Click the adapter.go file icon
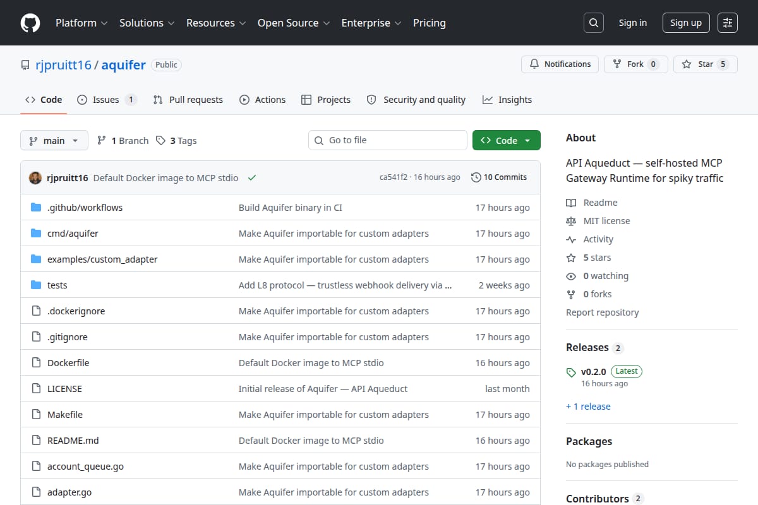Screen dimensions: 758x505 coord(36,492)
